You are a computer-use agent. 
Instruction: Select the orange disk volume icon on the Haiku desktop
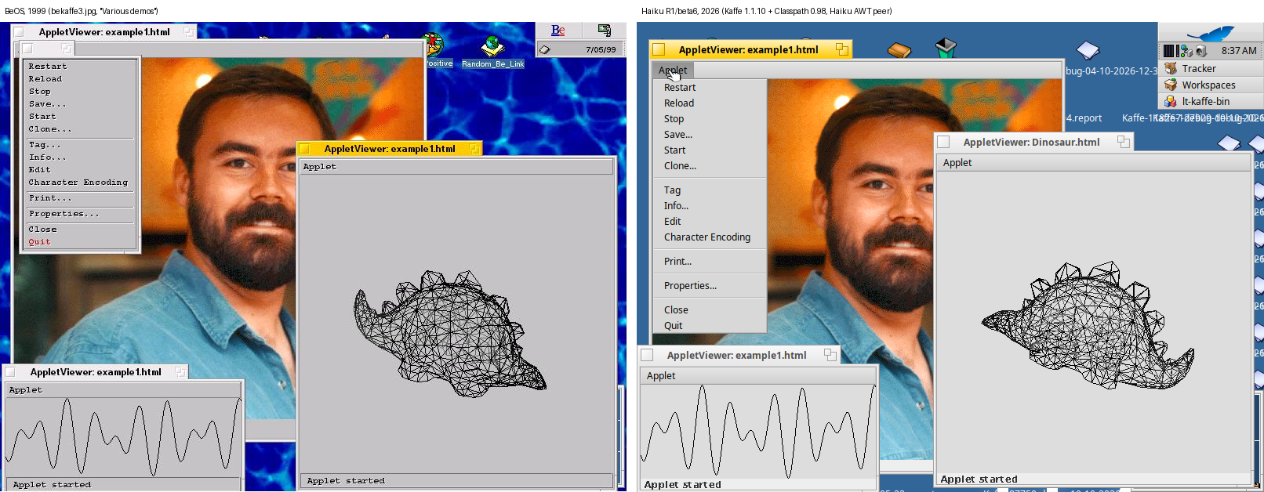[x=899, y=50]
